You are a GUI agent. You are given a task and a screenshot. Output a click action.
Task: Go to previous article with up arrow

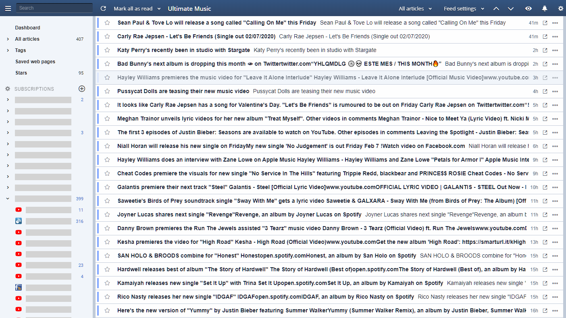pyautogui.click(x=496, y=8)
